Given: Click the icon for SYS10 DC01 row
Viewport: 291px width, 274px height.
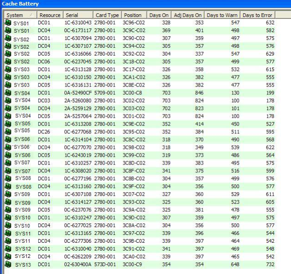Looking at the screenshot, I should [8, 217].
